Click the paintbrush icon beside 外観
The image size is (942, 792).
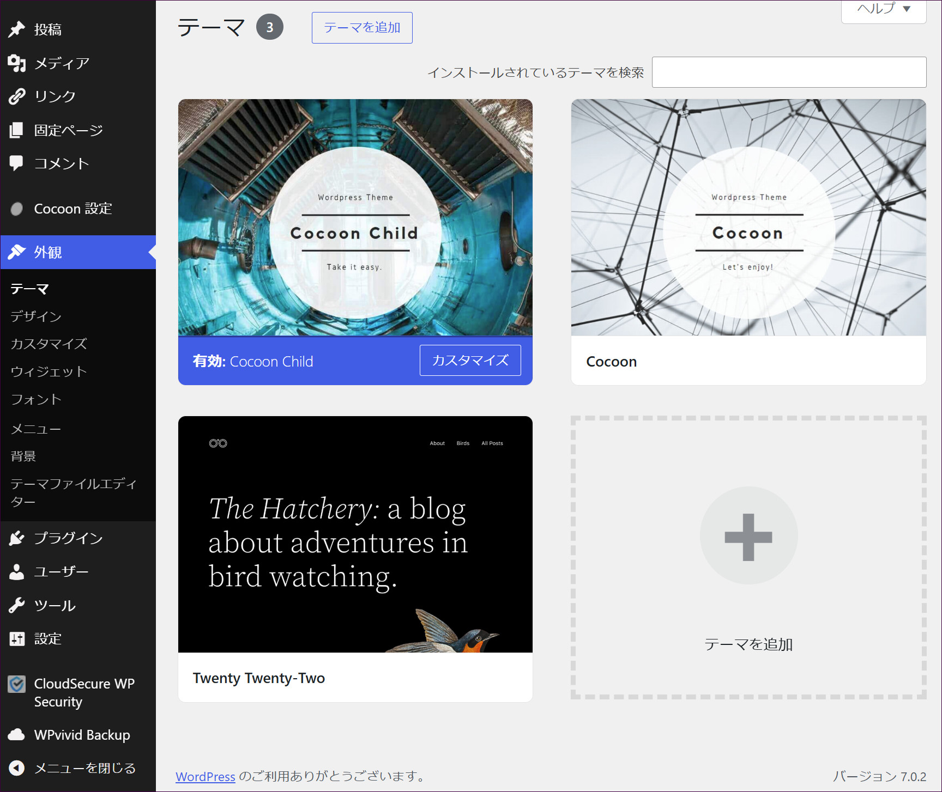17,252
